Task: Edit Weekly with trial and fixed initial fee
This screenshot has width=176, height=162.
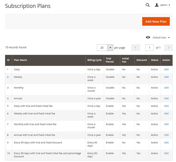Action: 166,113
